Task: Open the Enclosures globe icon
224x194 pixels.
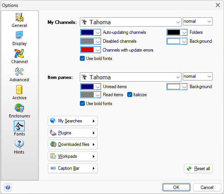Action: point(19,108)
